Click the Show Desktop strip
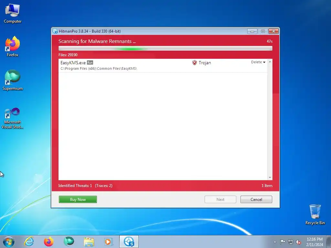The width and height of the screenshot is (331, 248). 329,242
